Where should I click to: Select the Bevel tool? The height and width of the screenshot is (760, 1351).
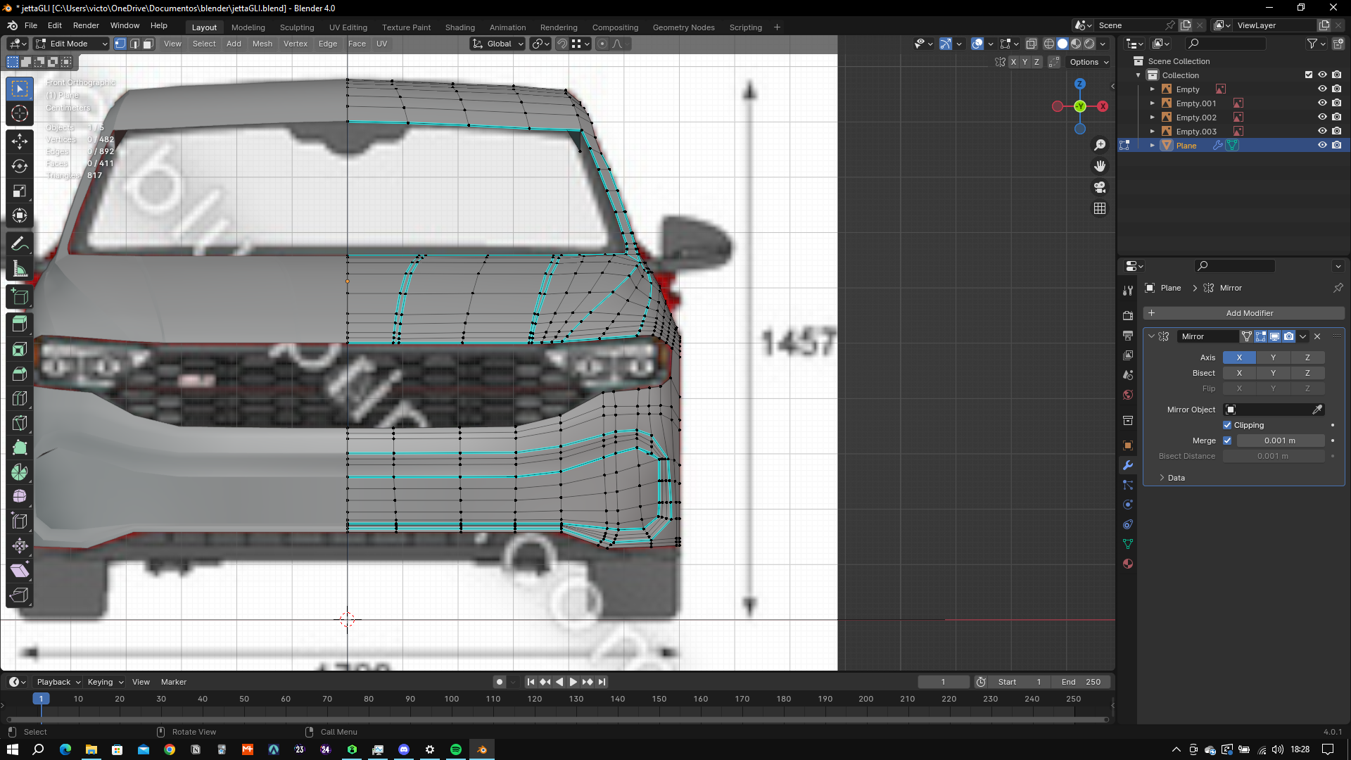coord(20,374)
